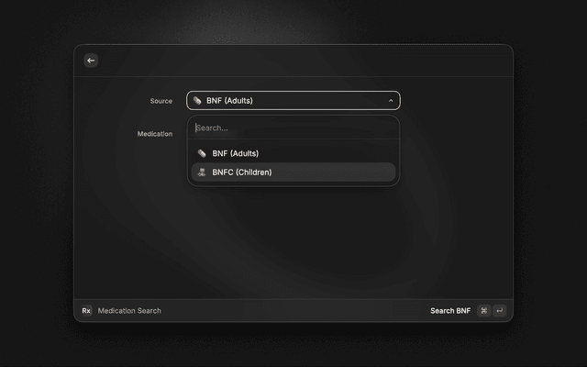Click the pill icon beside BNF (Adults) option
The image size is (587, 367).
click(x=202, y=153)
